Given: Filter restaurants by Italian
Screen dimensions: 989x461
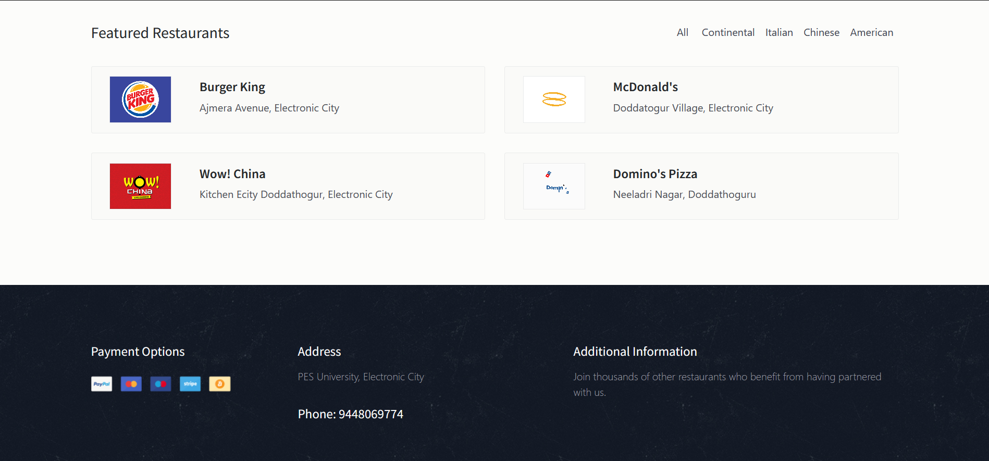Looking at the screenshot, I should 779,32.
